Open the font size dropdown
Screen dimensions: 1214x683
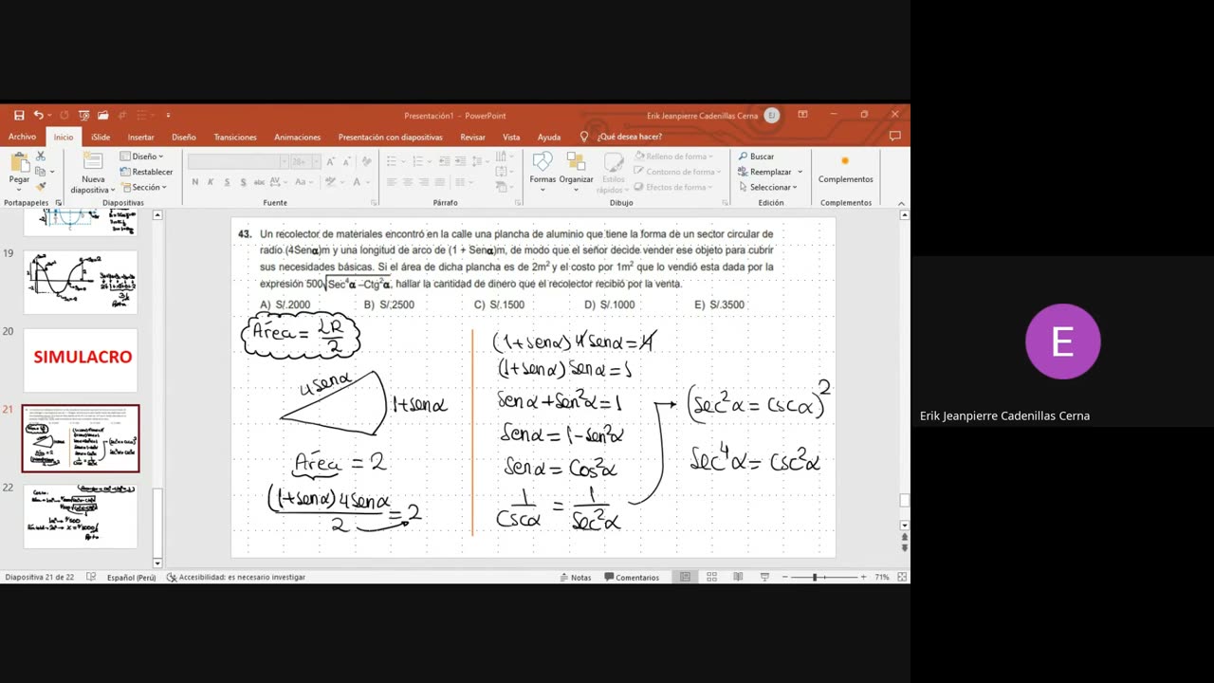pos(316,161)
